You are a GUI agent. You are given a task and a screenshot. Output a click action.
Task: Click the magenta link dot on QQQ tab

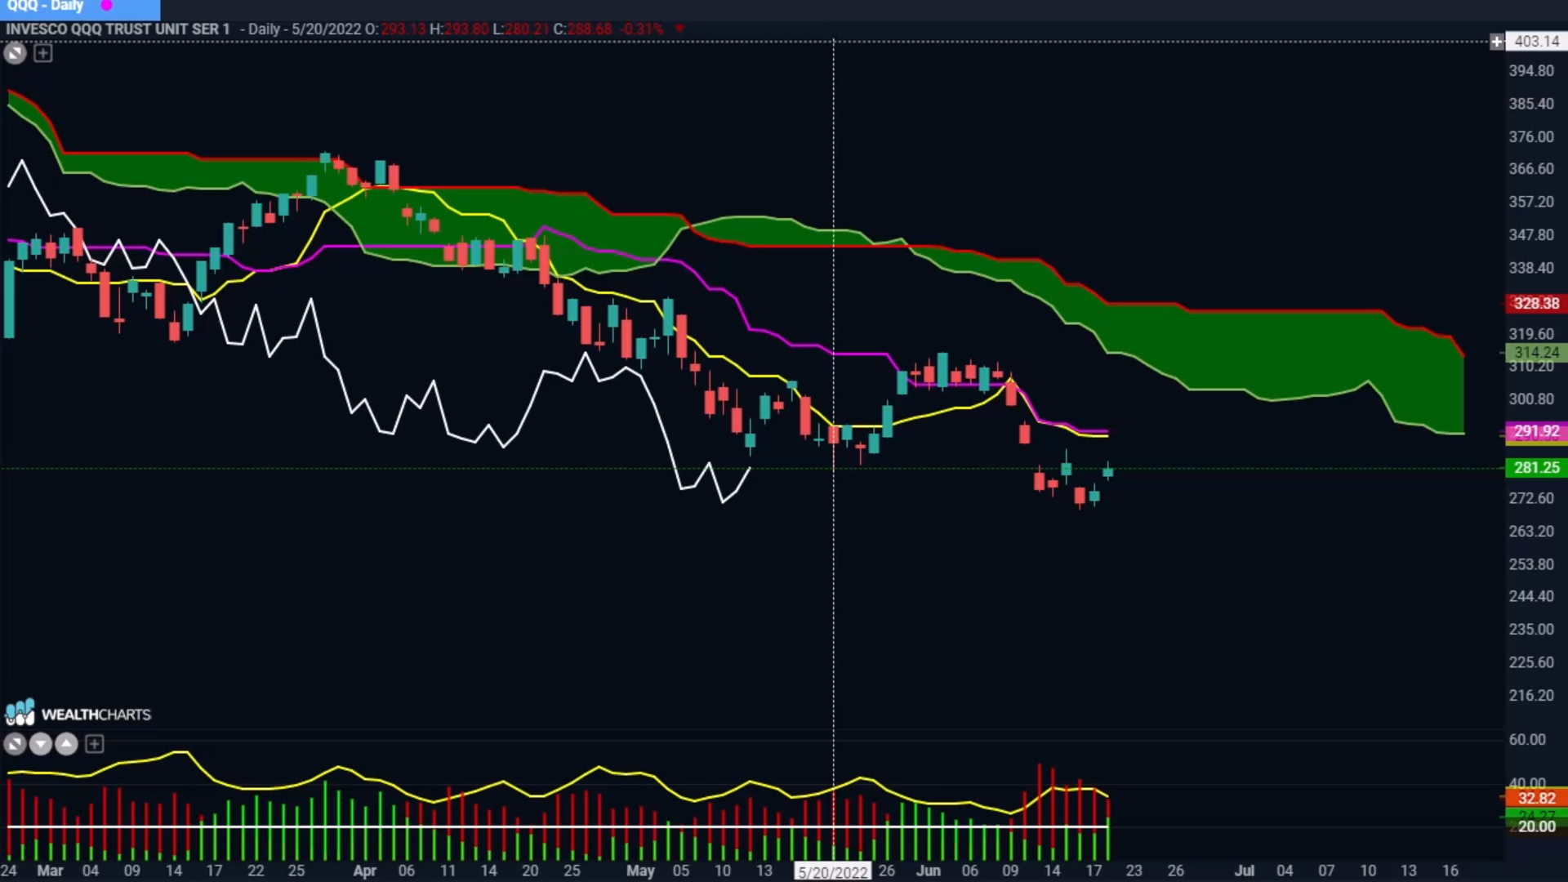click(x=106, y=6)
